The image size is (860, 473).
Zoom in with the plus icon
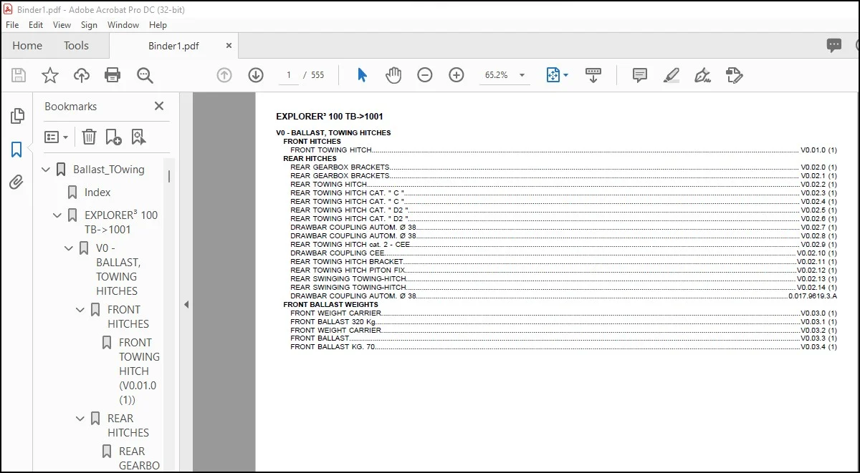click(x=457, y=75)
